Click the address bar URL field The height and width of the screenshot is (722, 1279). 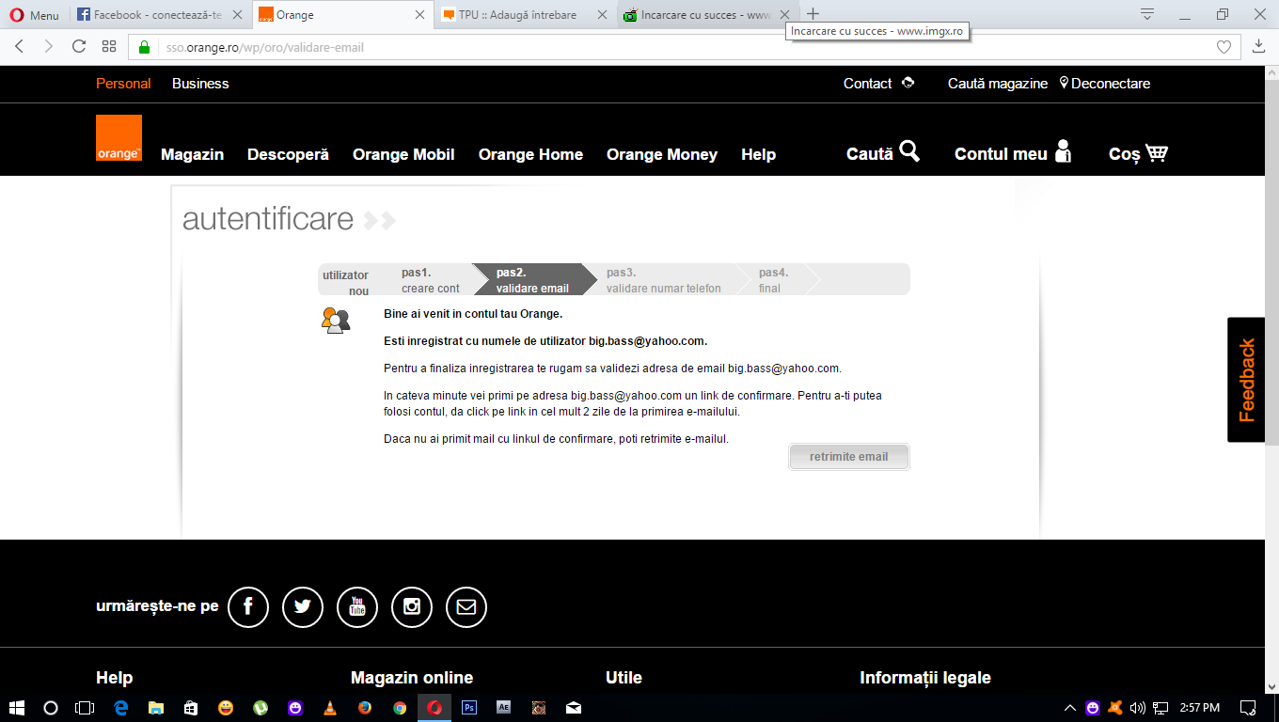[x=658, y=47]
